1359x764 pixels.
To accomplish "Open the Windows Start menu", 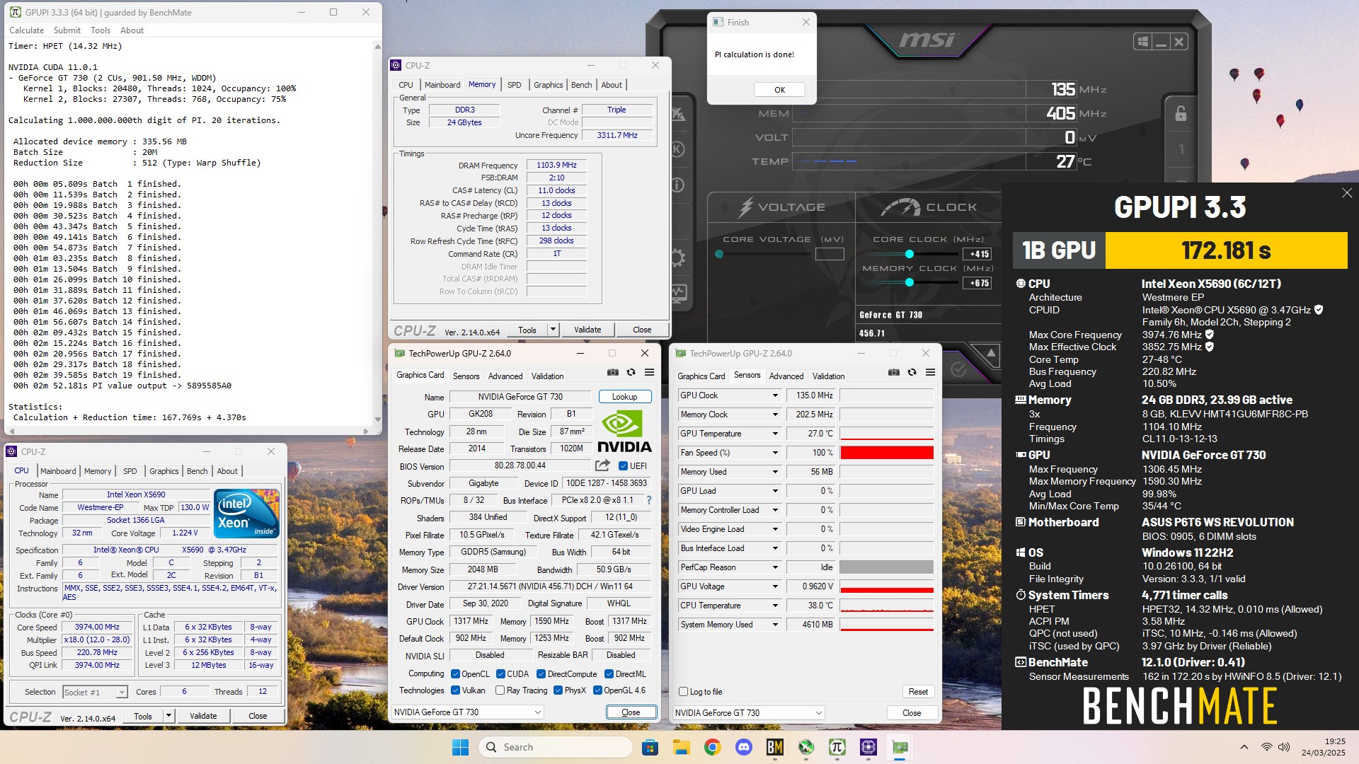I will 460,747.
